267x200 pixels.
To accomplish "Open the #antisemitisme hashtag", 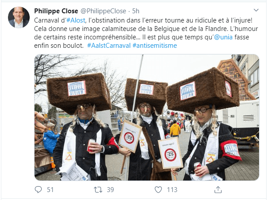I will coord(155,46).
